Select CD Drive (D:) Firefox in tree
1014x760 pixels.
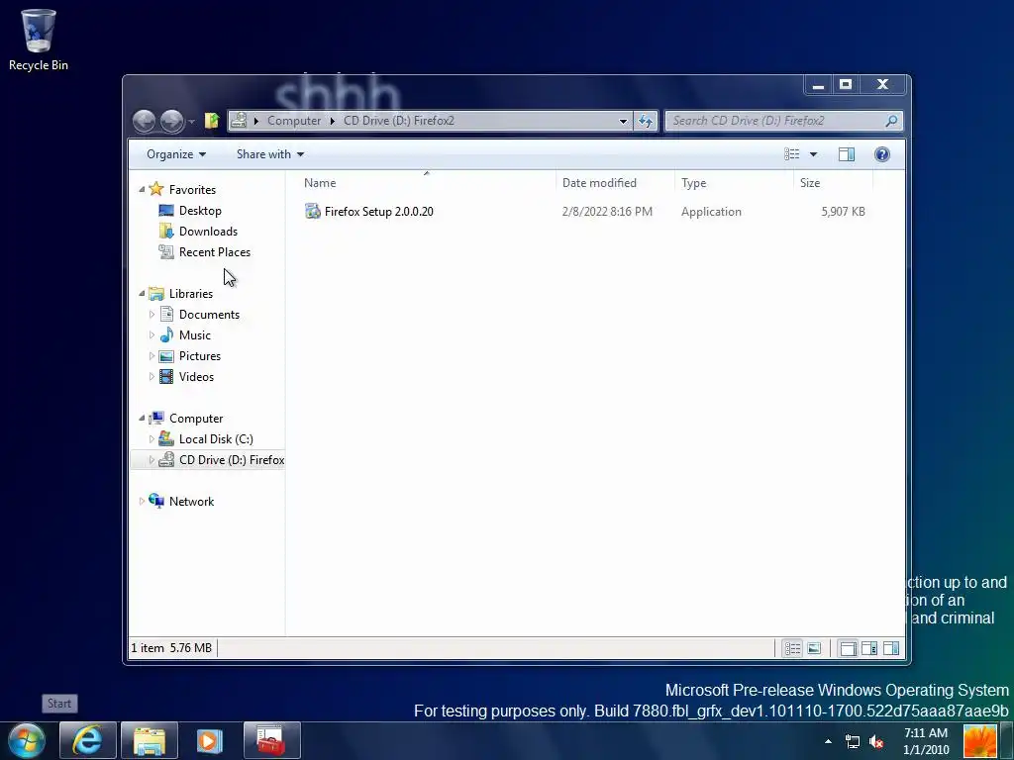[232, 459]
